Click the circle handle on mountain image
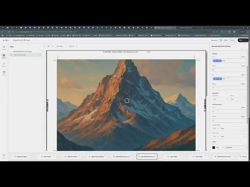Image resolution: width=250 pixels, height=187 pixels. tap(127, 101)
